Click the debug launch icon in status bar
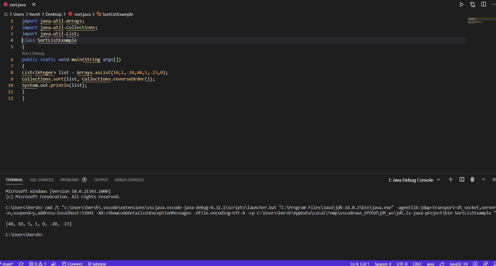The image size is (496, 266). [x=54, y=264]
